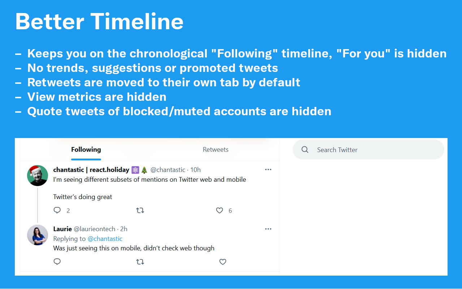Image resolution: width=462 pixels, height=289 pixels.
Task: Click the retweet icon on Laurie's tweet
Action: point(140,262)
